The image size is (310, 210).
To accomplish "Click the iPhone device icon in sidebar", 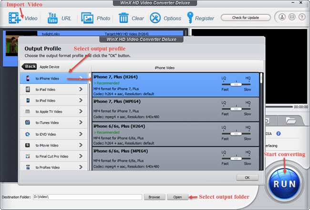I will [x=28, y=79].
